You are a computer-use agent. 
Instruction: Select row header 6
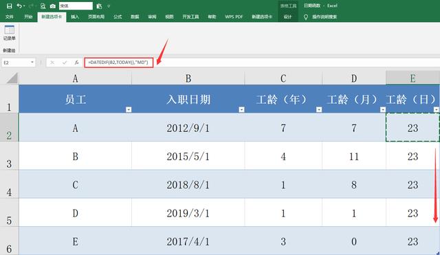9,241
